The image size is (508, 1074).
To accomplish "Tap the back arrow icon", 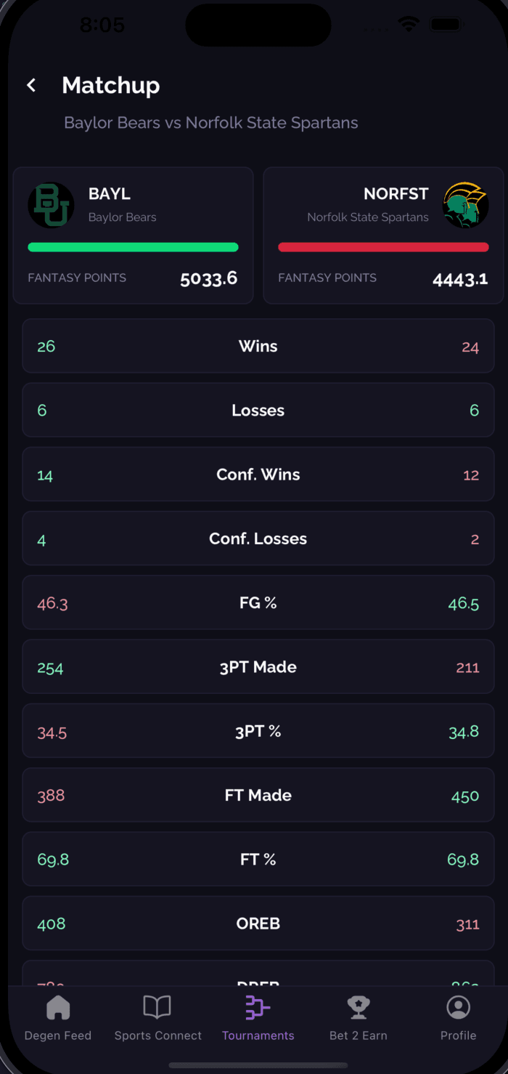I will [x=31, y=85].
